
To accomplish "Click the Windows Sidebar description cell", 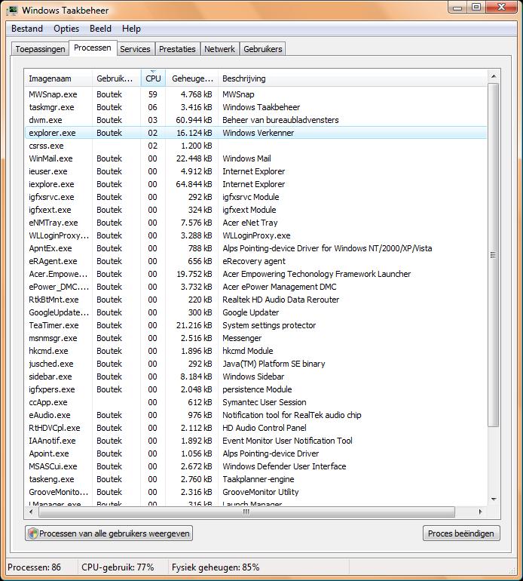I will (x=253, y=377).
